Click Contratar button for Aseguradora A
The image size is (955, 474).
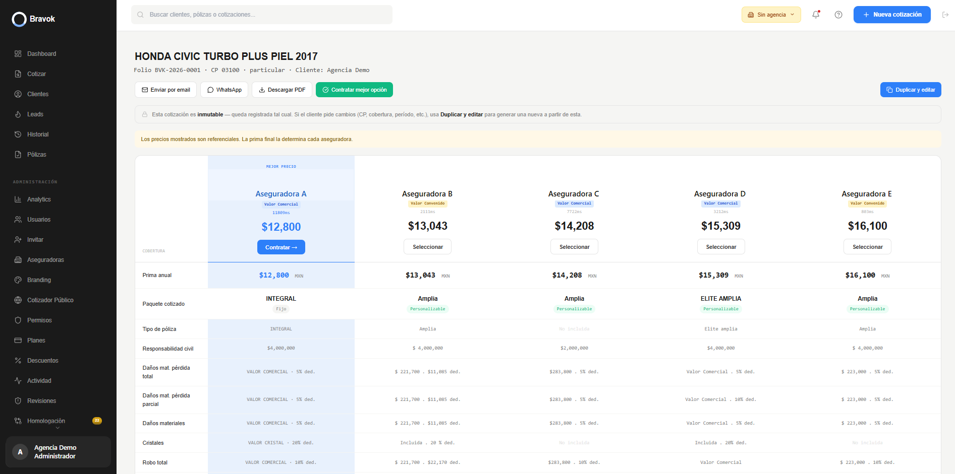[281, 247]
